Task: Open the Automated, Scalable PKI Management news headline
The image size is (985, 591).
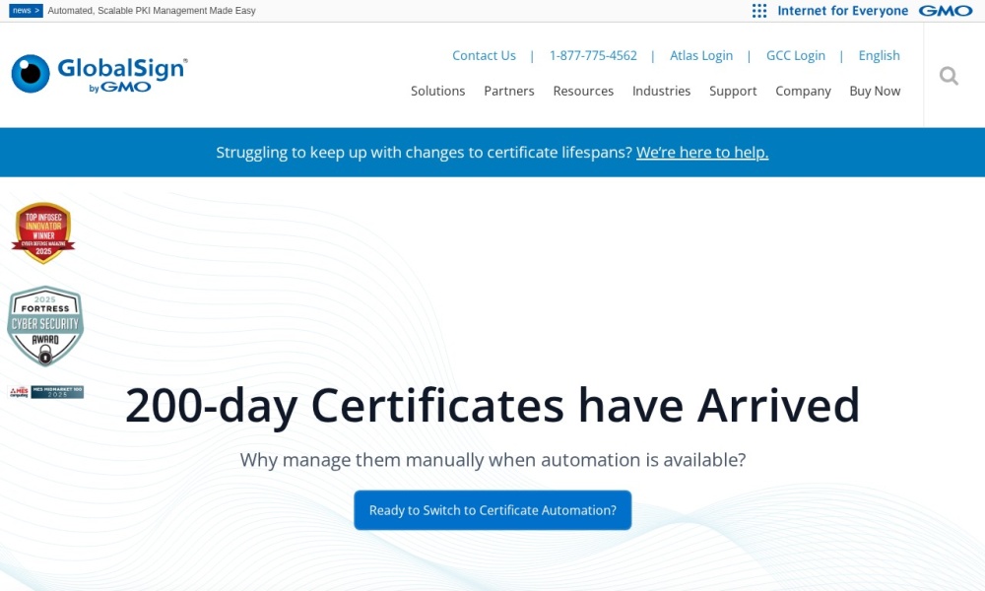Action: pos(152,11)
